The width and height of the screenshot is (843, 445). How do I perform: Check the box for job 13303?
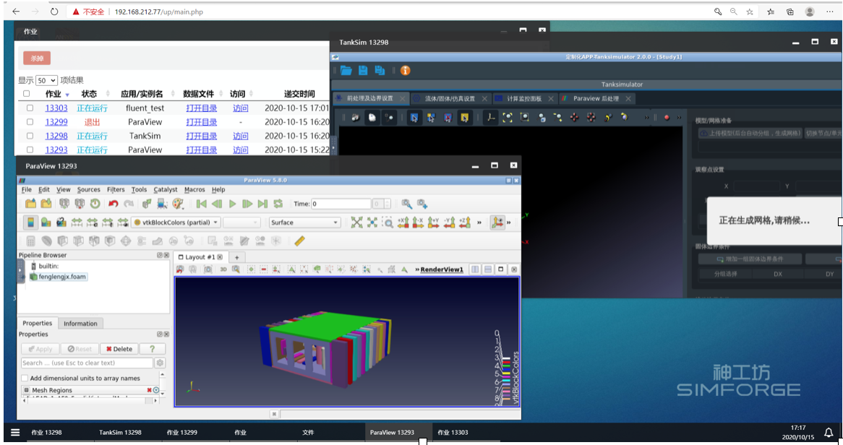coord(30,108)
